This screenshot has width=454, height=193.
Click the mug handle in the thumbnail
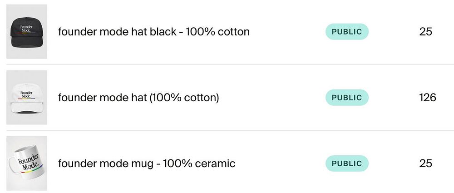click(11, 163)
